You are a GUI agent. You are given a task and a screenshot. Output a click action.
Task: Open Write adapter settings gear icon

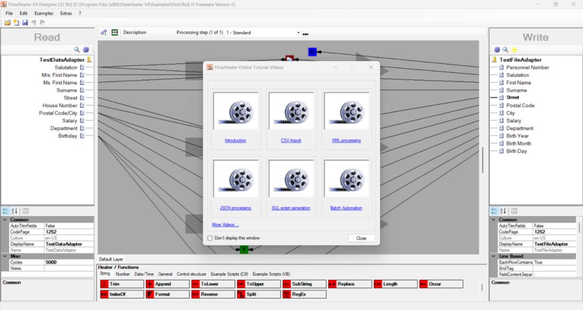click(x=496, y=50)
